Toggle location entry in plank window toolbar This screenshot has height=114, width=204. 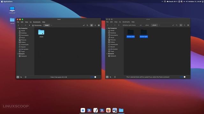click(x=173, y=25)
